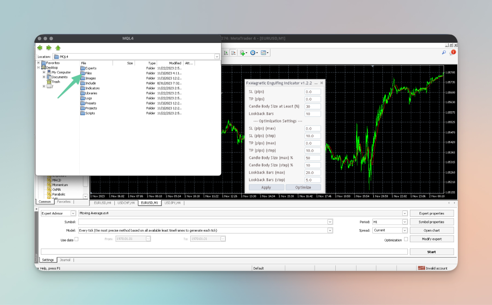
Task: Toggle the chart auto scroll icon
Action: pyautogui.click(x=226, y=53)
